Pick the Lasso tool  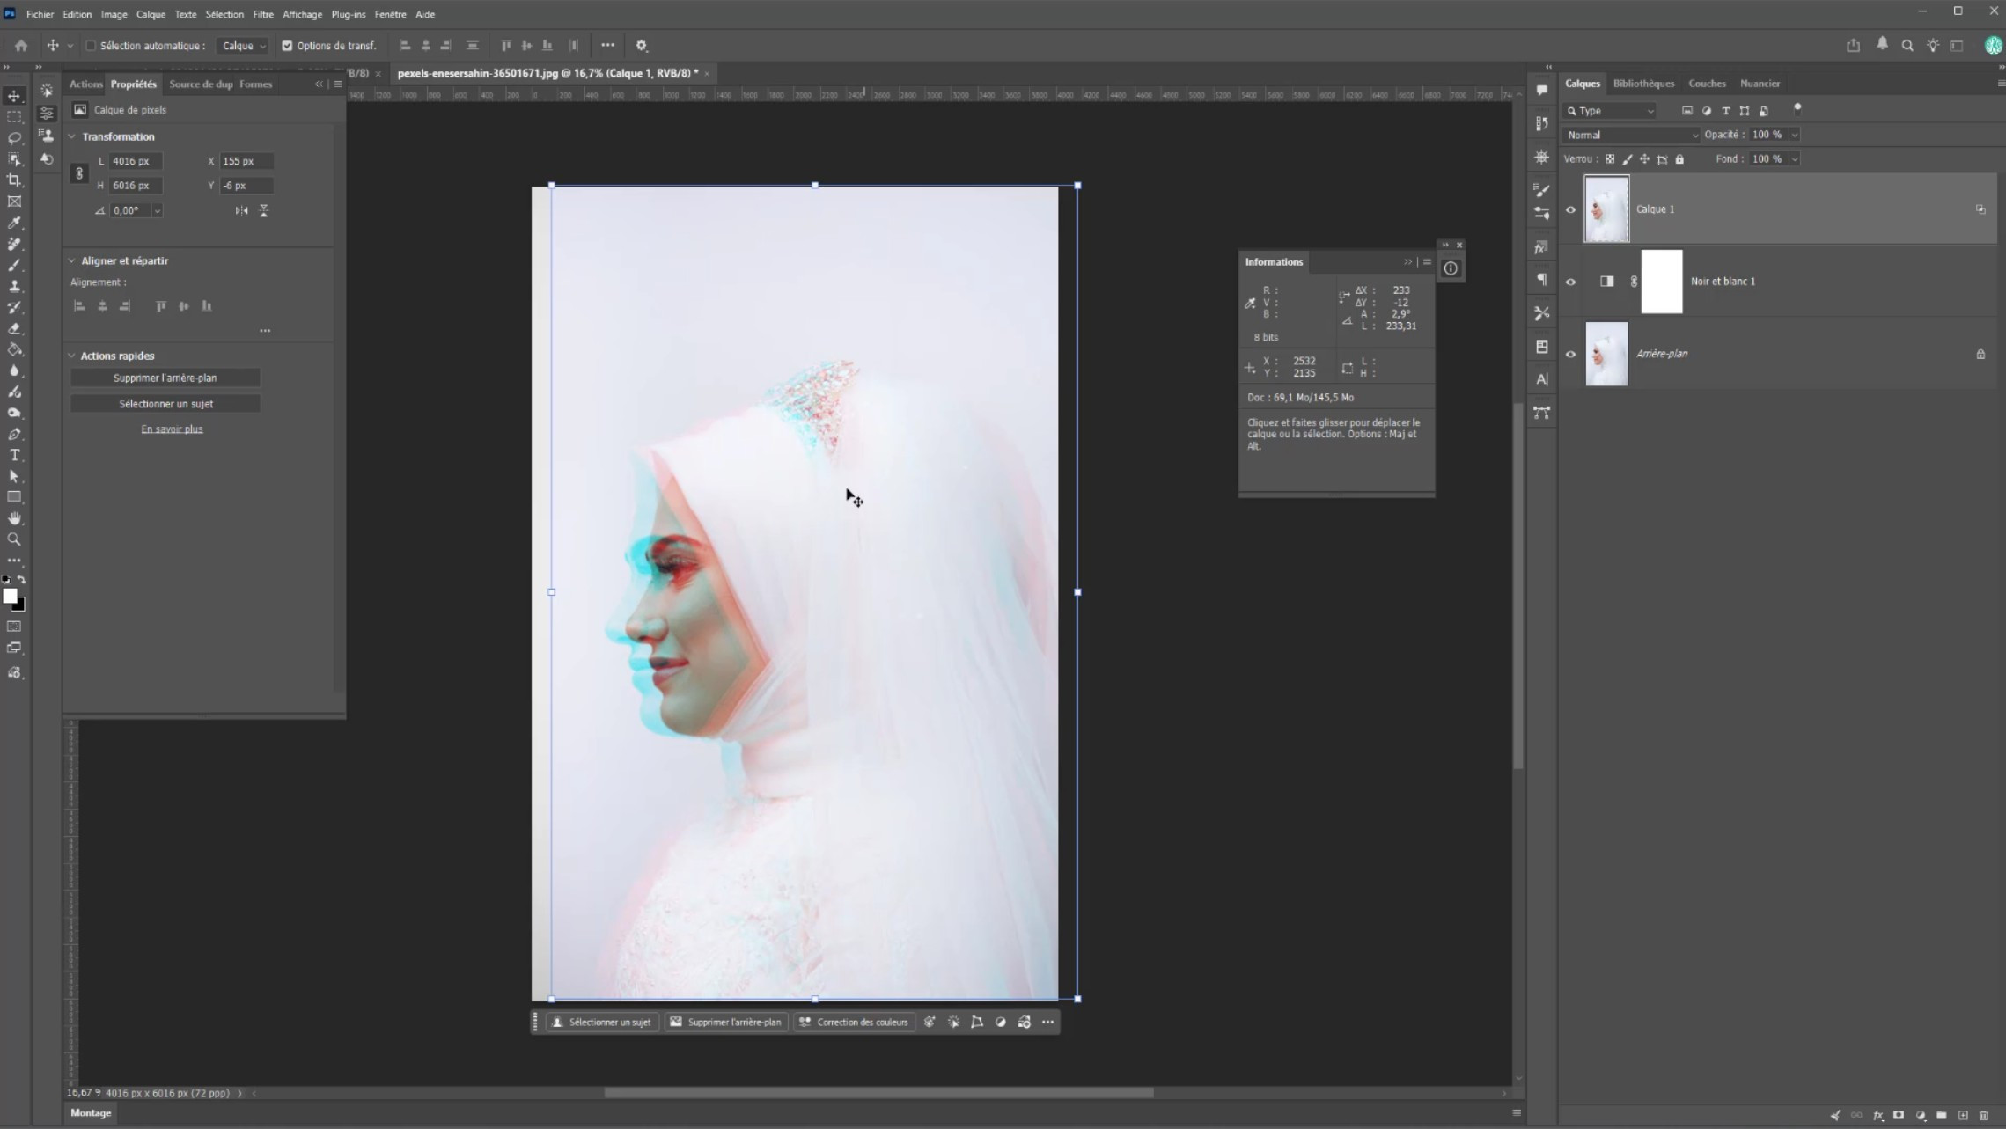[x=14, y=138]
